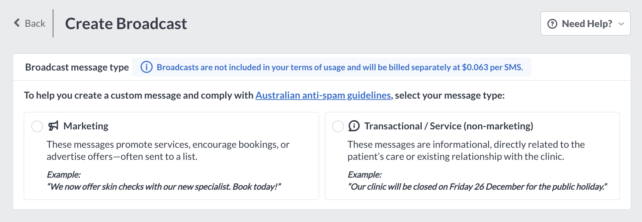Expand the Need Help chevron arrow
Screen dimensions: 642x222
[621, 24]
